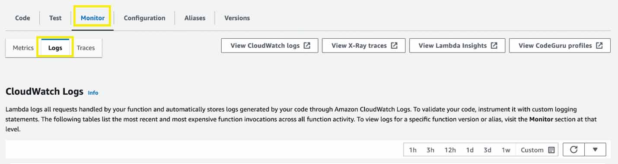Click View X-Ray traces button
This screenshot has width=618, height=164.
click(x=364, y=46)
